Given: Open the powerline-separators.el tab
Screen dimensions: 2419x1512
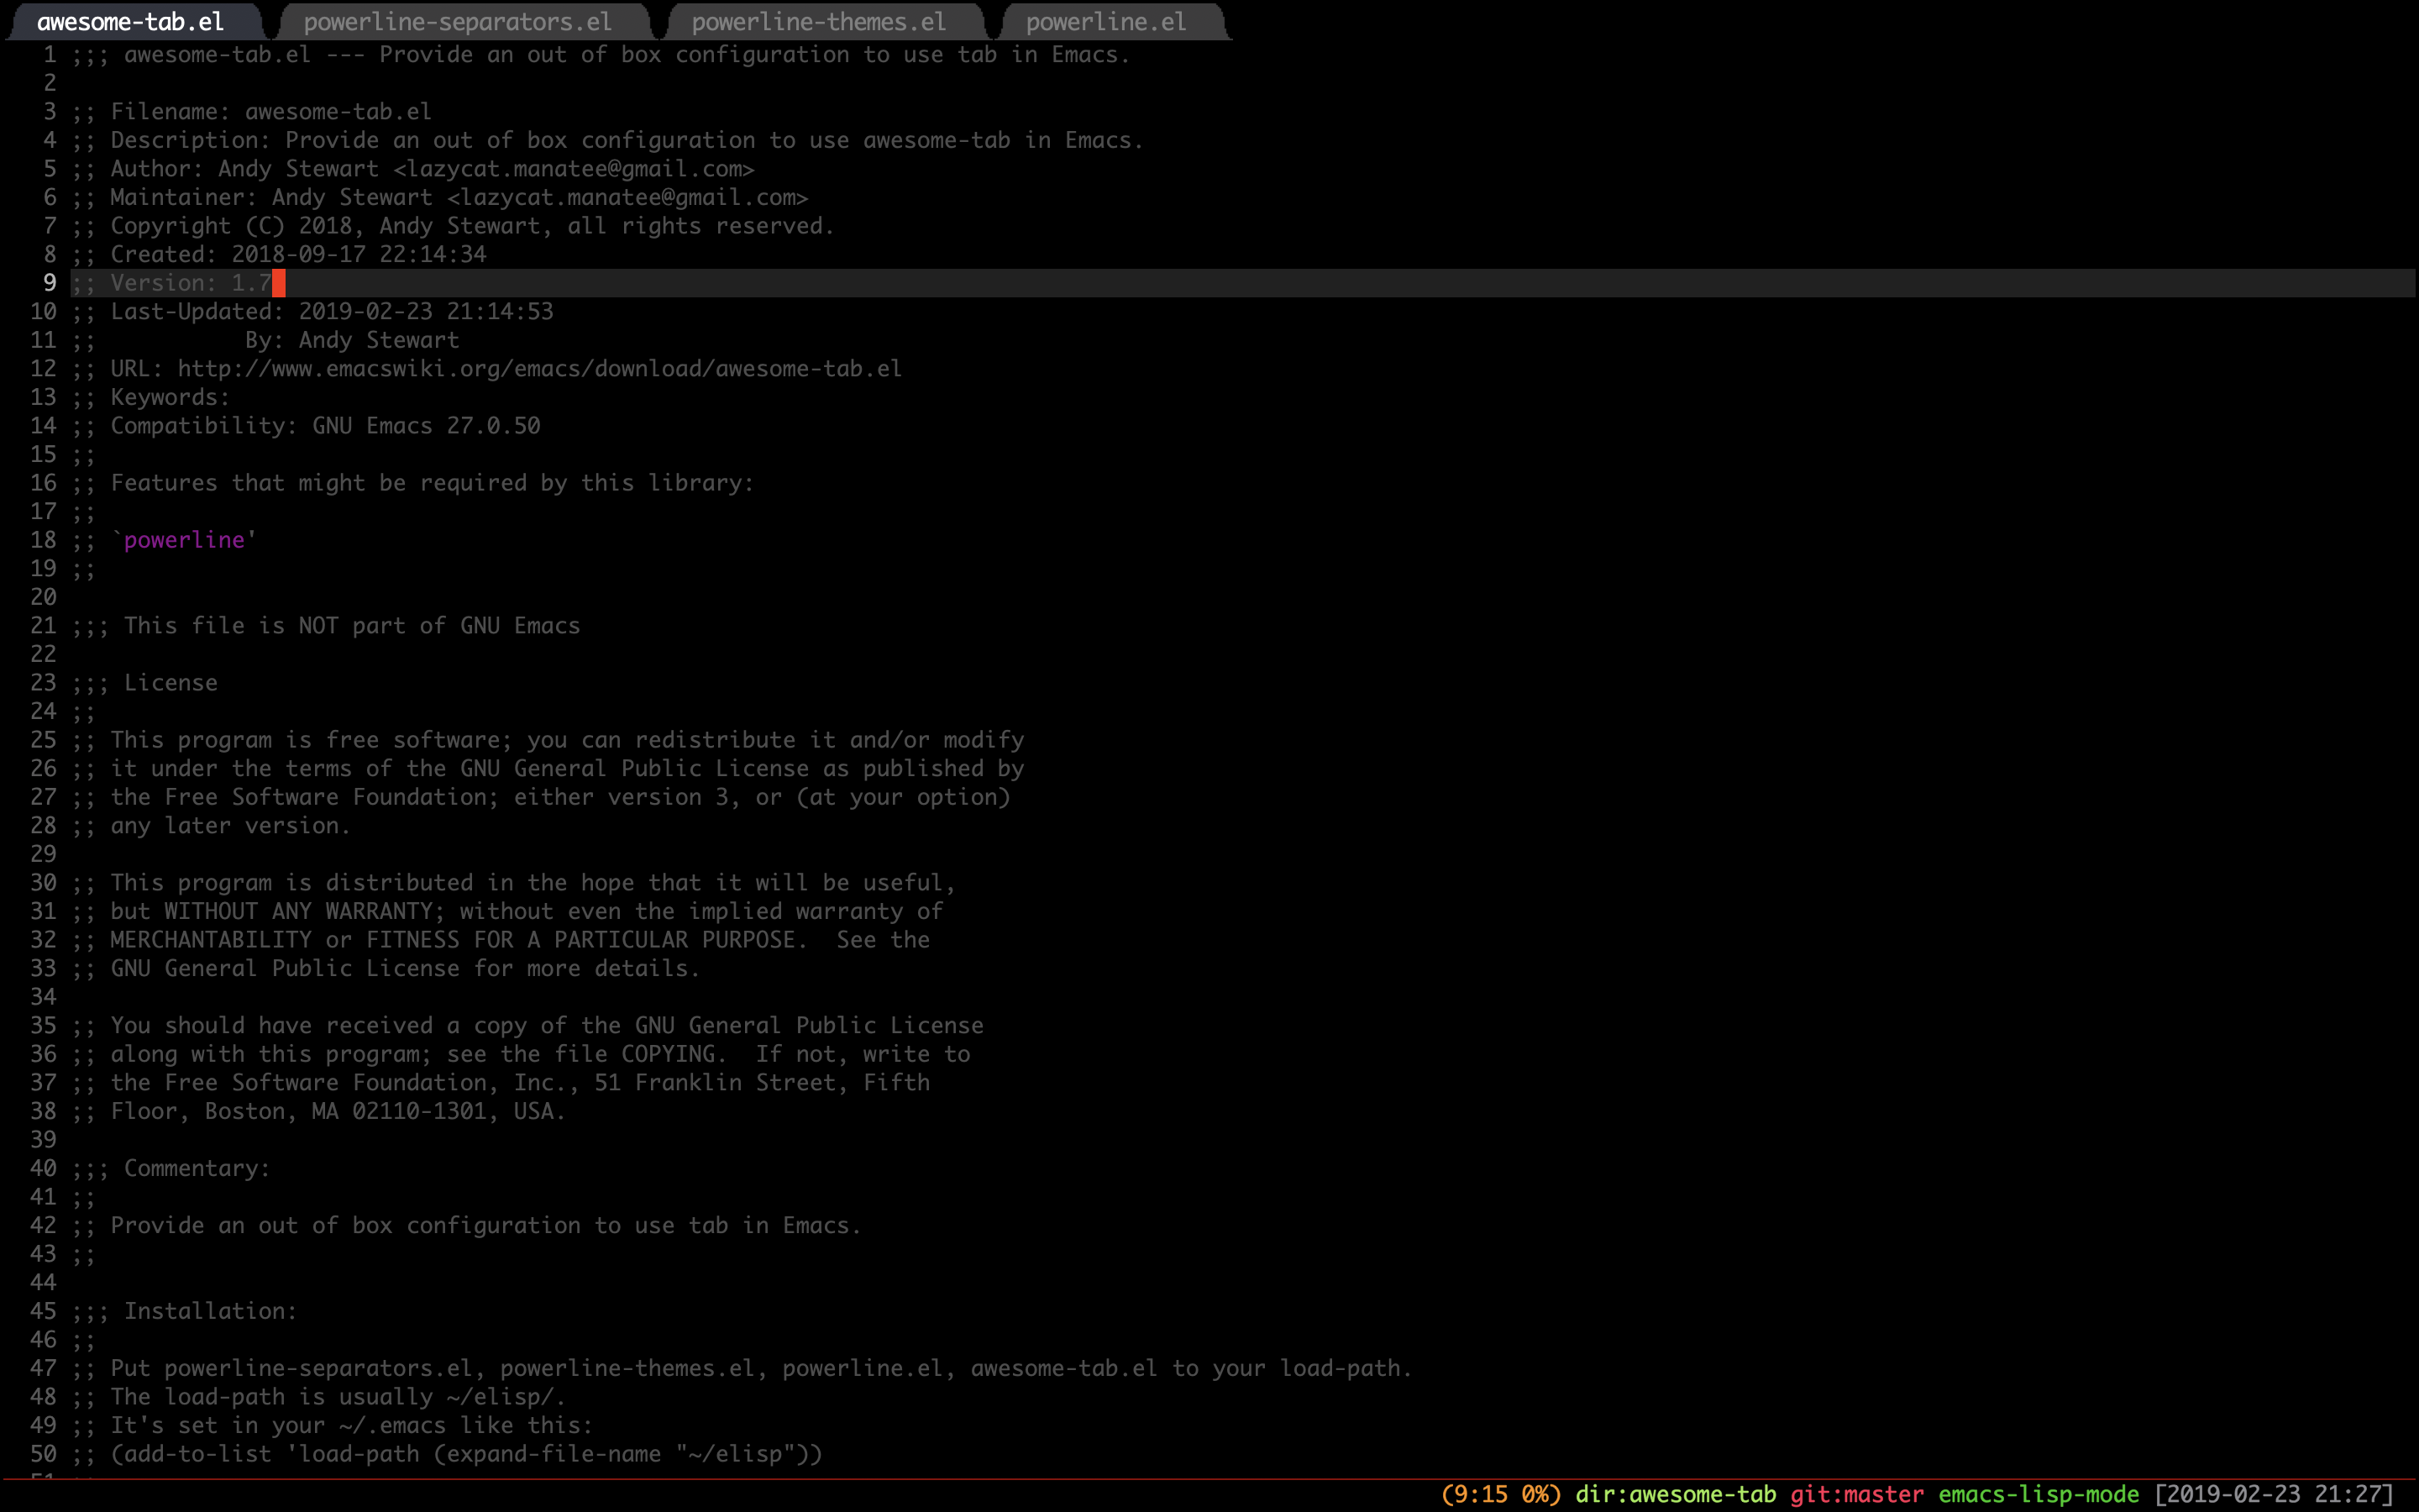Looking at the screenshot, I should (457, 21).
